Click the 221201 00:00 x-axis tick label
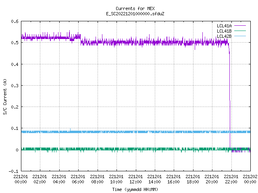 (x=21, y=179)
